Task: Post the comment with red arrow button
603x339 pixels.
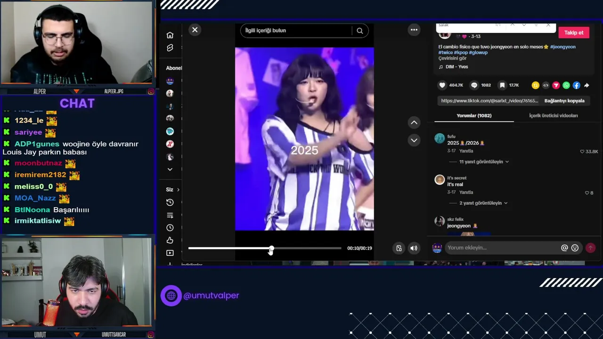Action: [x=590, y=248]
